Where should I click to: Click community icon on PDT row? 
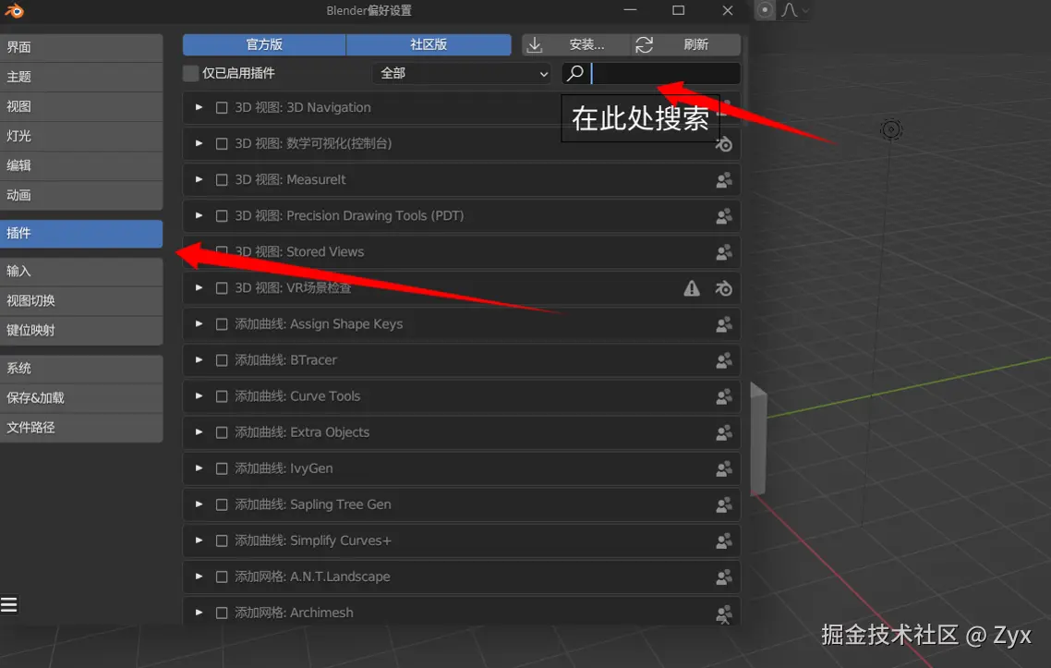(x=724, y=216)
